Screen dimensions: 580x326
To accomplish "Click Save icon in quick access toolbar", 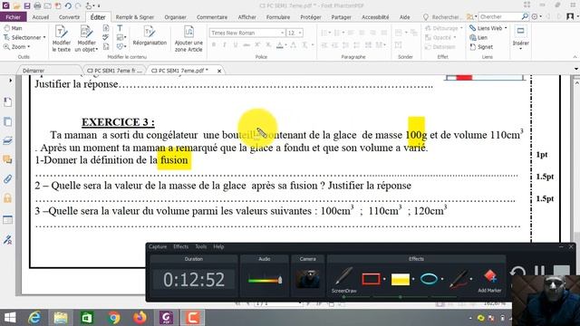I will [27, 6].
